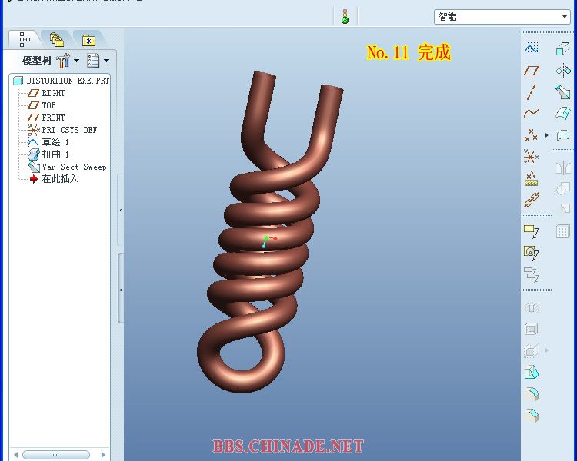
Task: Select the FRONT datum plane in tree
Action: click(x=53, y=118)
